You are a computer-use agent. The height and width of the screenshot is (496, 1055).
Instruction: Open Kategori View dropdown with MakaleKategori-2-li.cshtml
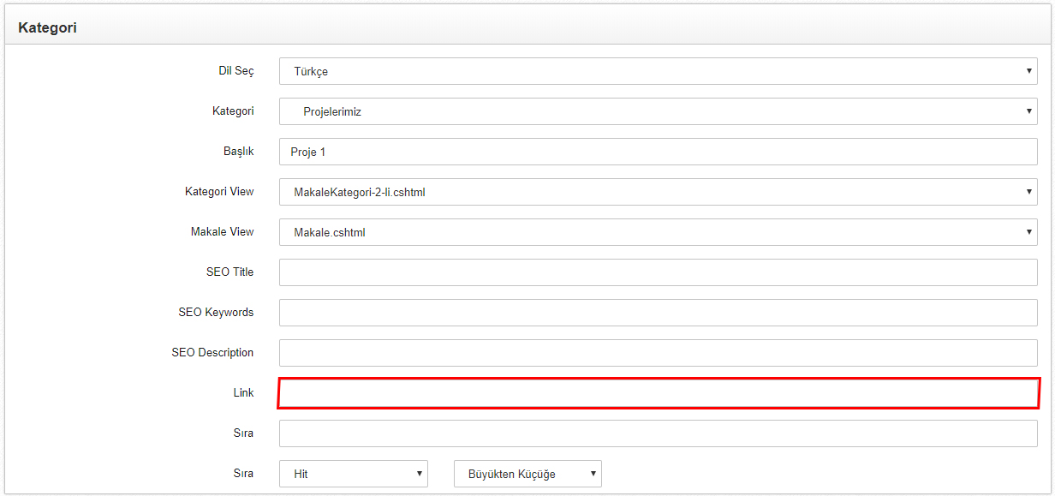click(x=659, y=192)
